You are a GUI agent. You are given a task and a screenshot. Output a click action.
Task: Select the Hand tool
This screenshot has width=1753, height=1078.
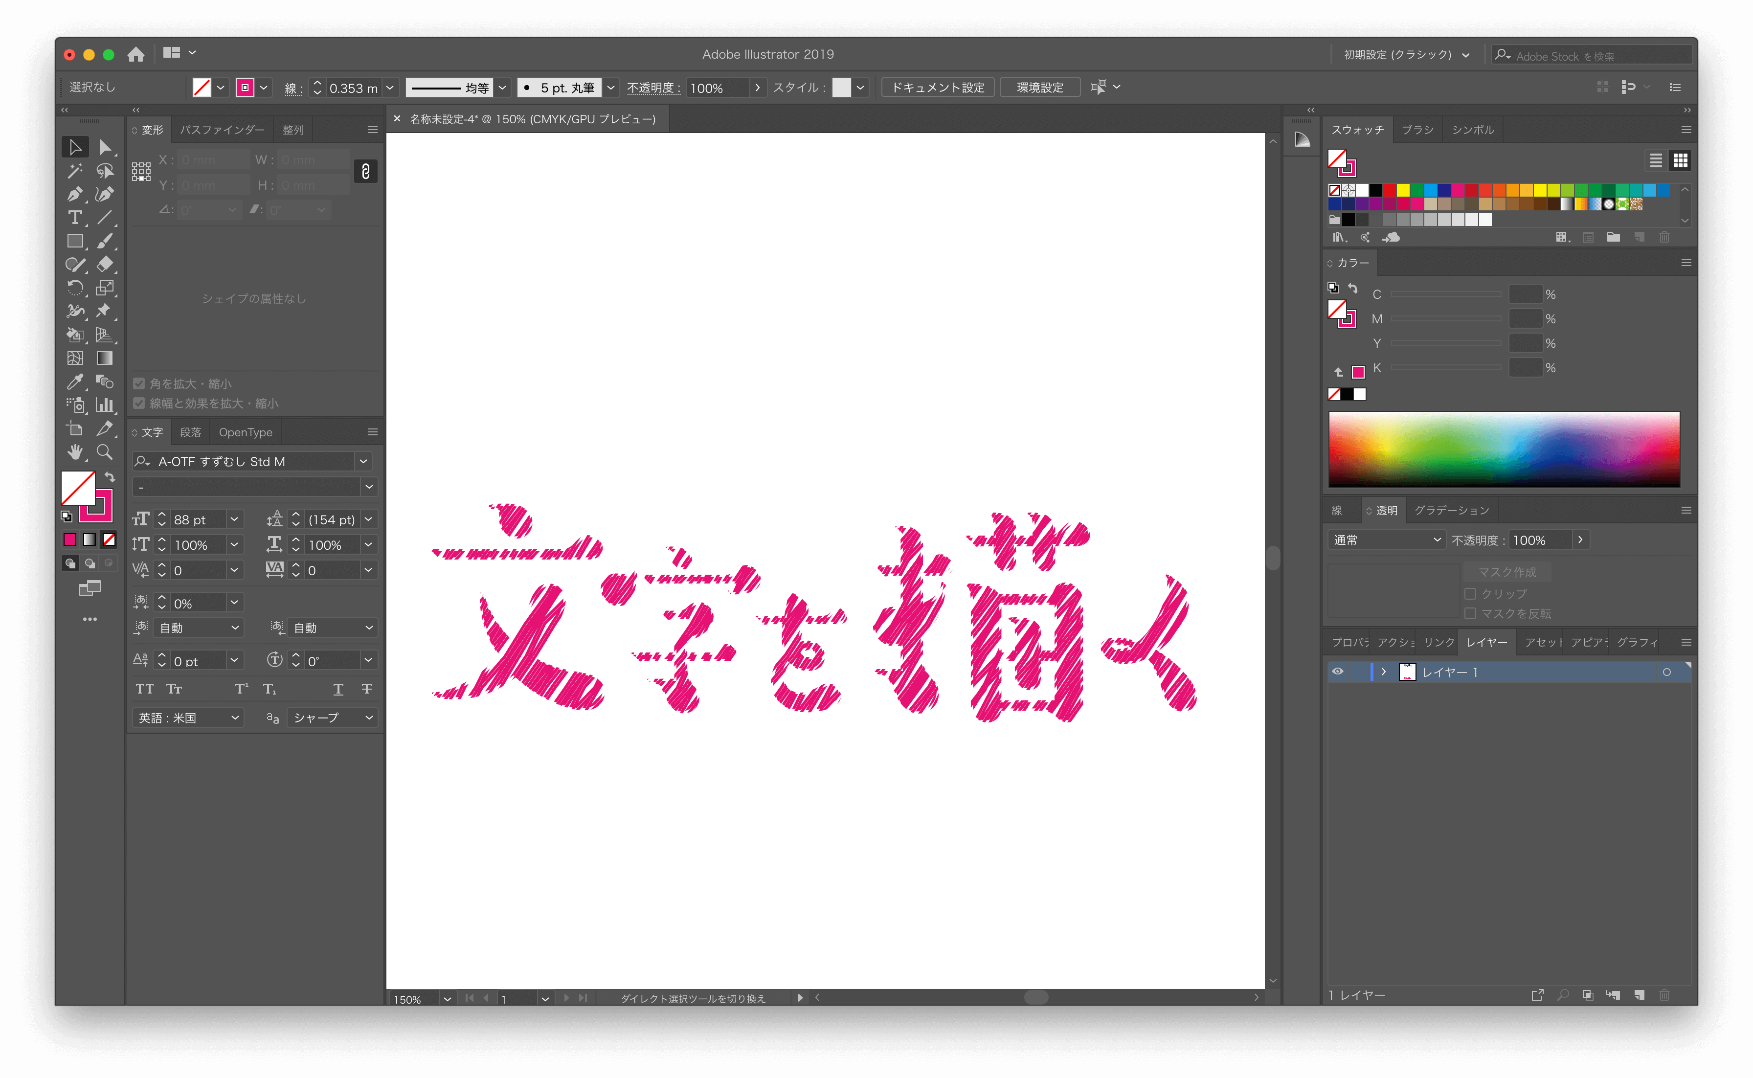[74, 452]
